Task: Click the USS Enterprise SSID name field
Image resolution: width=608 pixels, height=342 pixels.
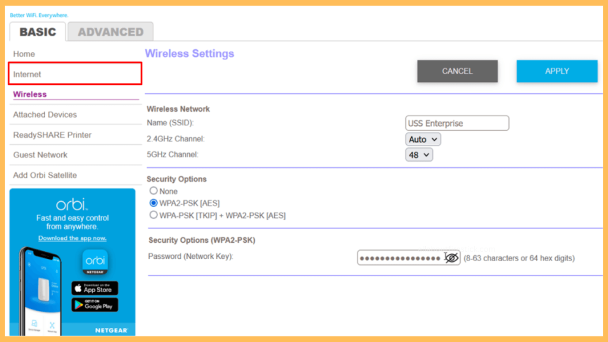Action: pyautogui.click(x=457, y=123)
